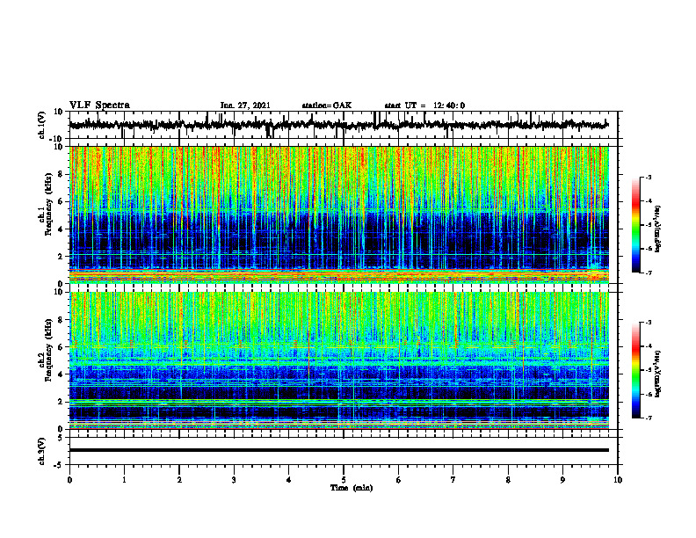Click the -3 label on ch.2 color scale

coord(648,323)
